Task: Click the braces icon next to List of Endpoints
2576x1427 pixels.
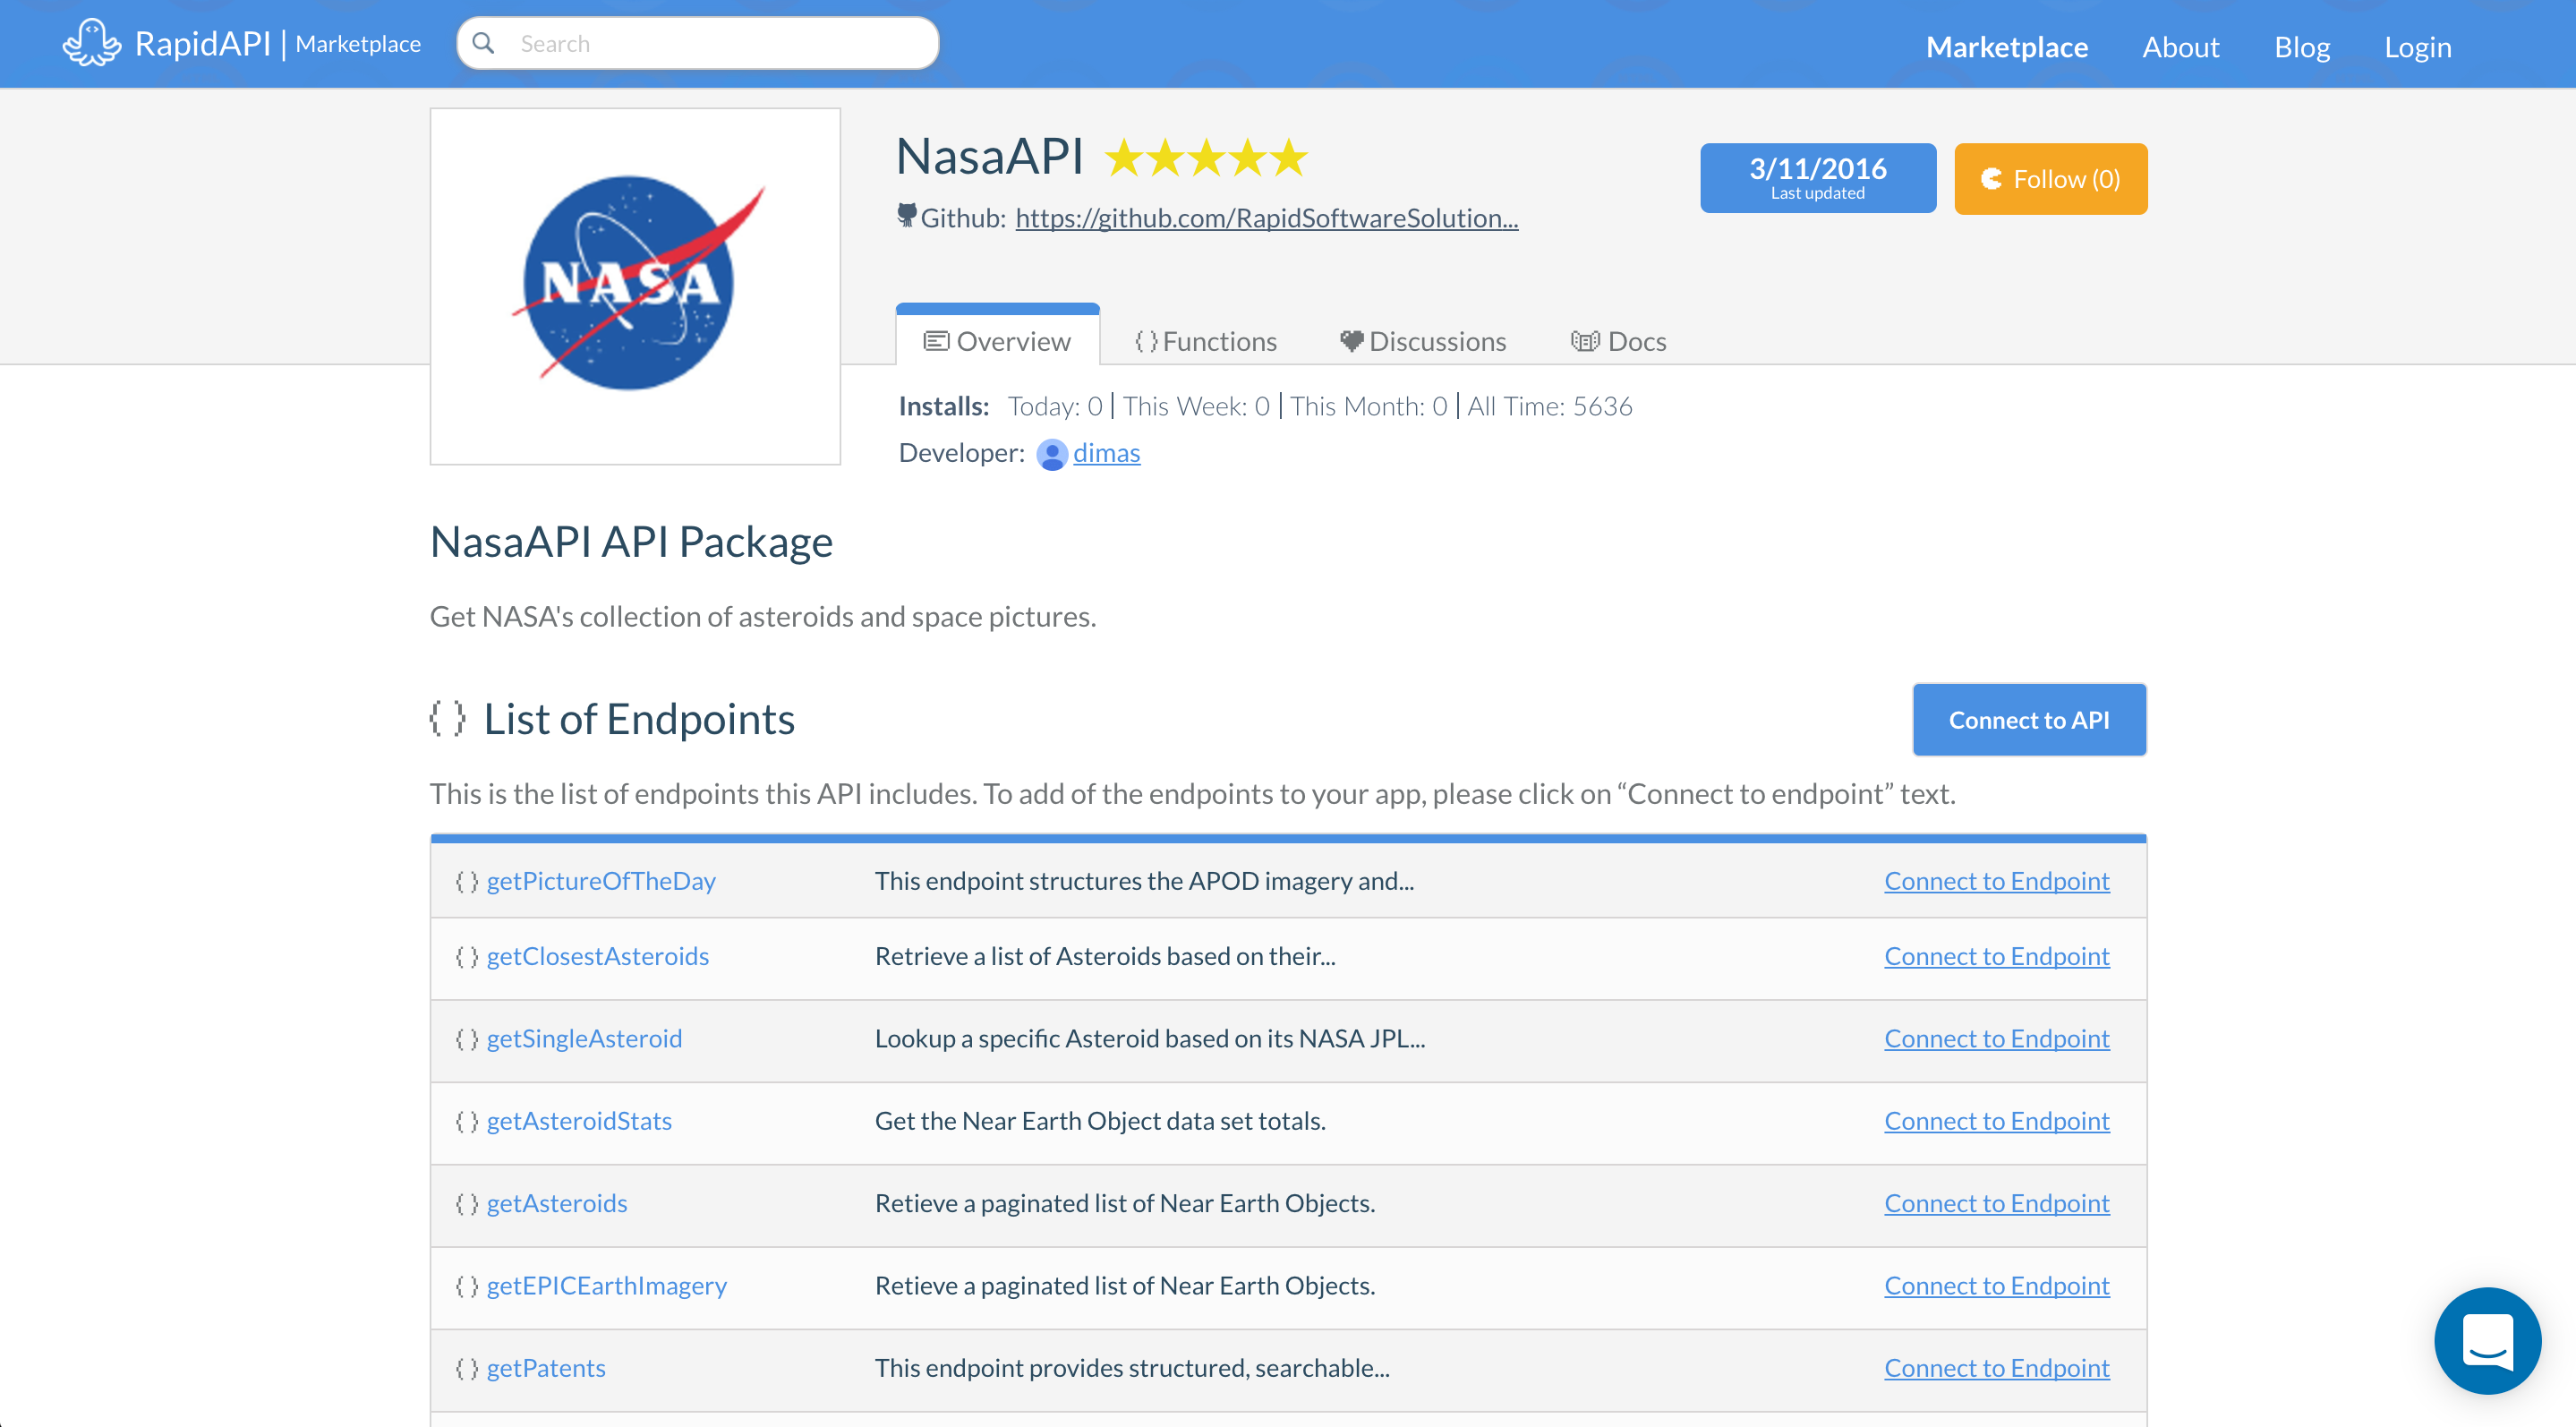Action: coord(447,718)
